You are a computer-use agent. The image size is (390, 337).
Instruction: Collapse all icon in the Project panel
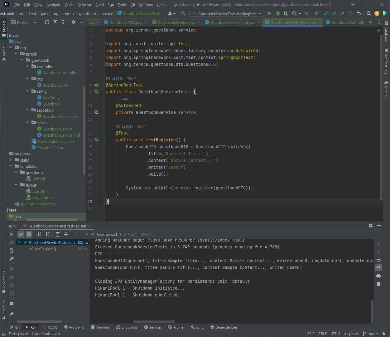point(63,22)
